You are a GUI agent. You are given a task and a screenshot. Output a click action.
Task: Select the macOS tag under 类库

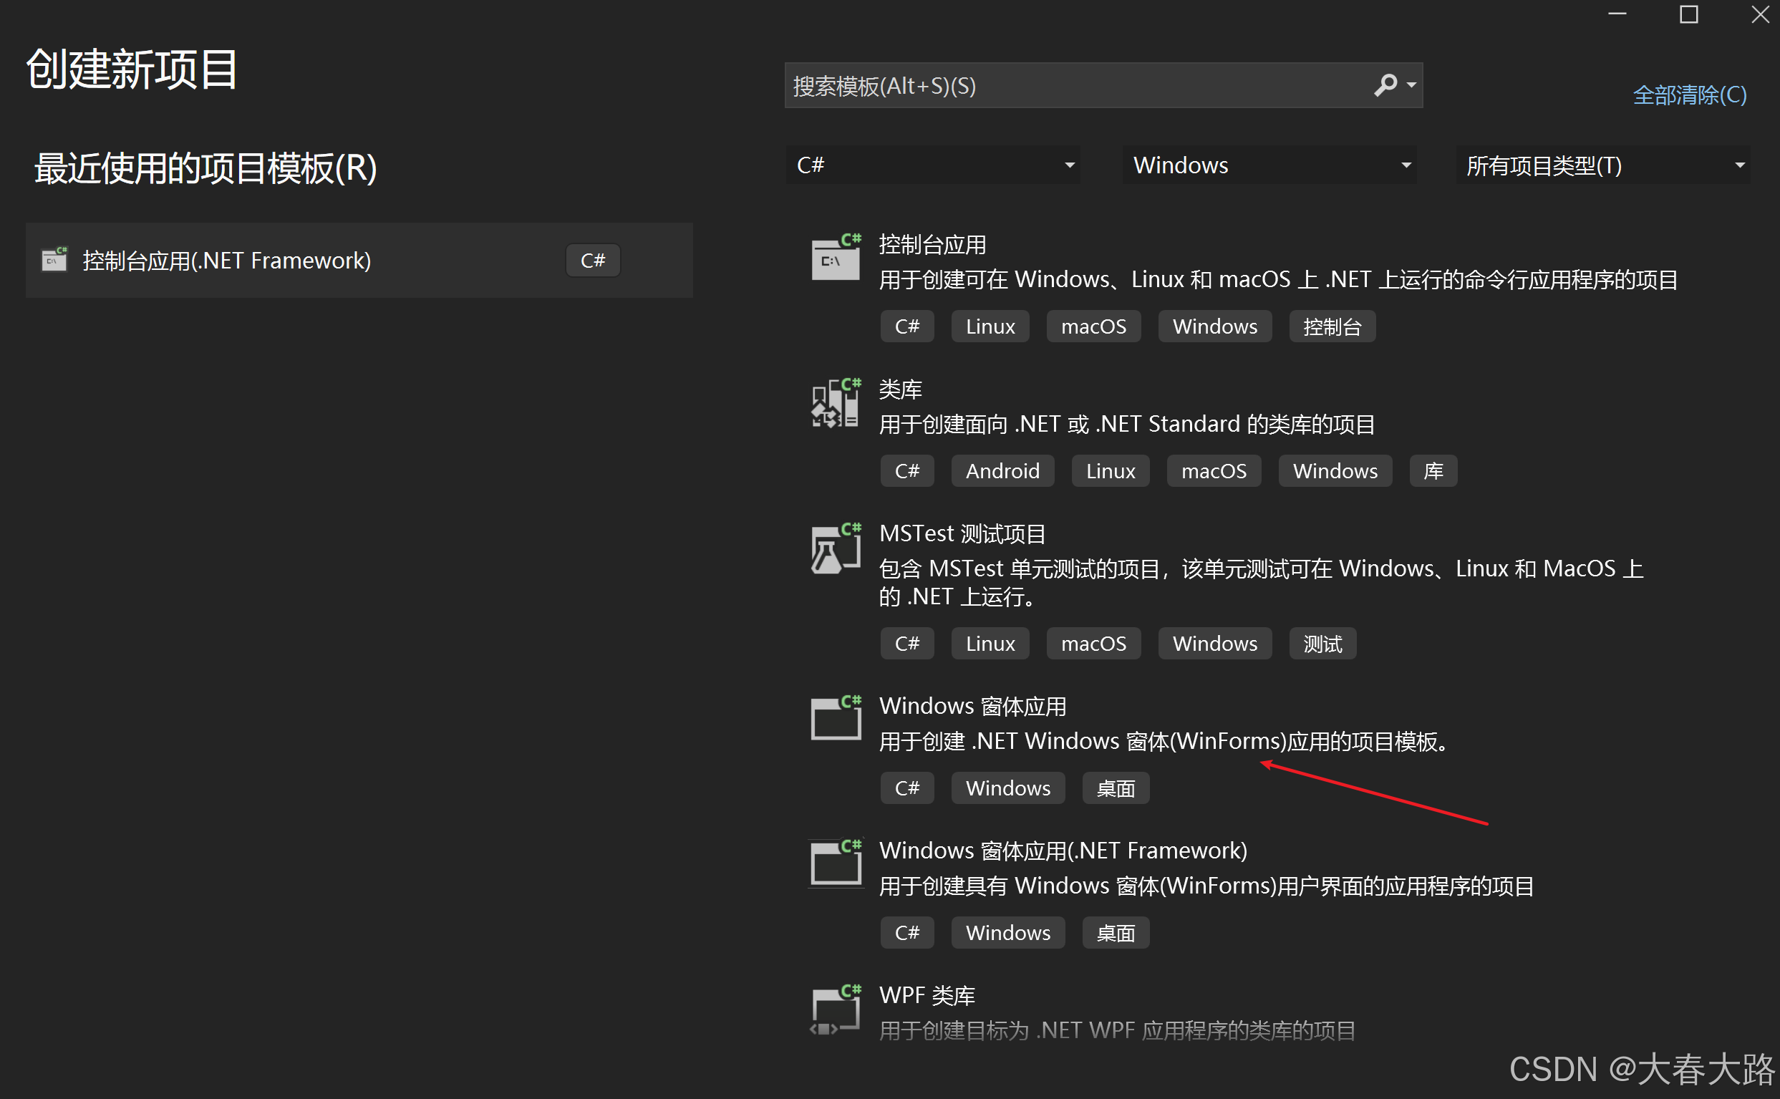pyautogui.click(x=1214, y=470)
